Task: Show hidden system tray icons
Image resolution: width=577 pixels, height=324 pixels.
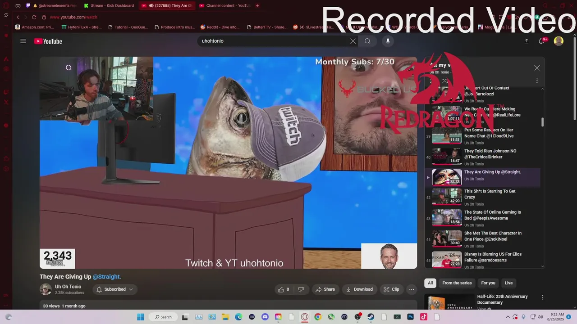Action: [x=508, y=317]
